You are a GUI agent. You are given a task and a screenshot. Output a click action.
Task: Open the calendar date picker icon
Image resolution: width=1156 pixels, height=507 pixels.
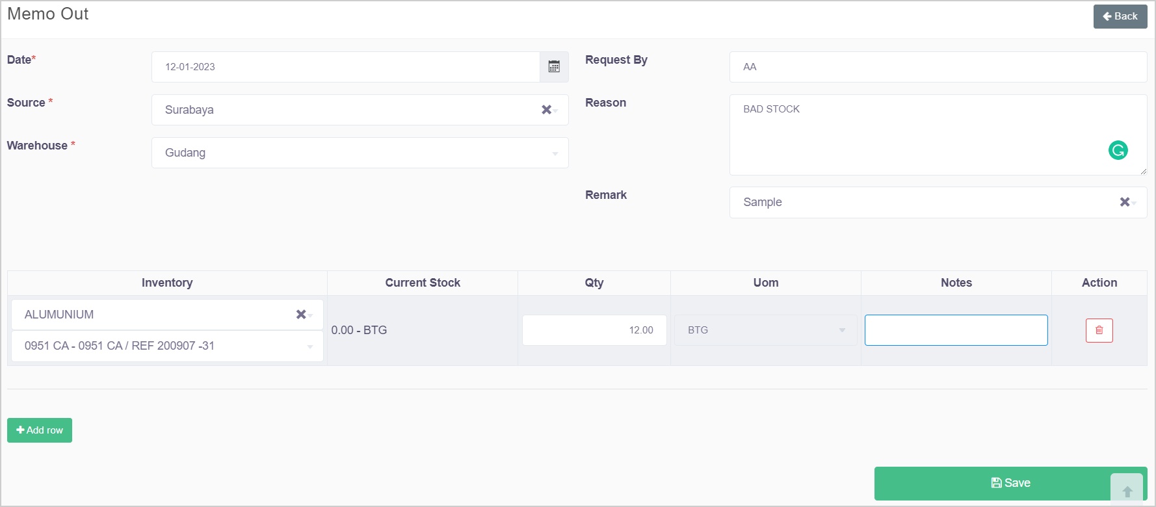[554, 67]
